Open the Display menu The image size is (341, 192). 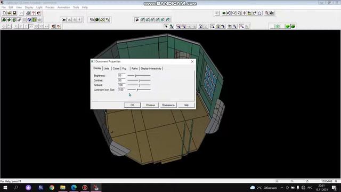[x=29, y=7]
